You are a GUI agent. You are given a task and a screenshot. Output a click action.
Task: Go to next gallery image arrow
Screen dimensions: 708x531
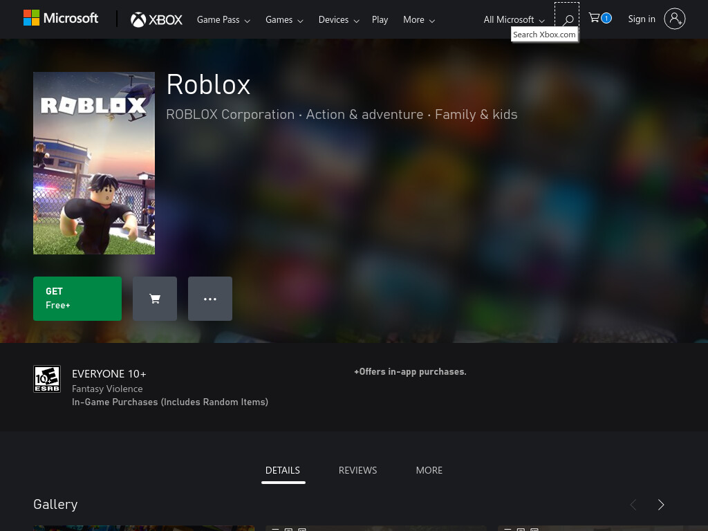[661, 505]
